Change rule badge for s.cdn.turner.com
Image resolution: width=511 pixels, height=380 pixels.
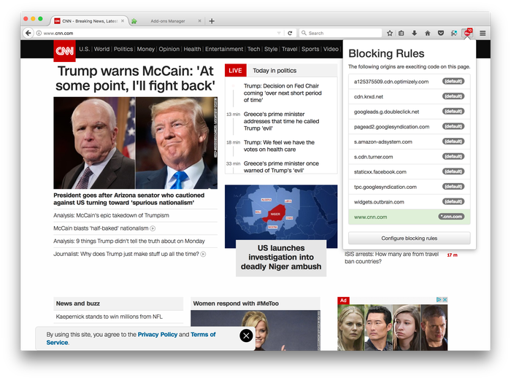[453, 156]
